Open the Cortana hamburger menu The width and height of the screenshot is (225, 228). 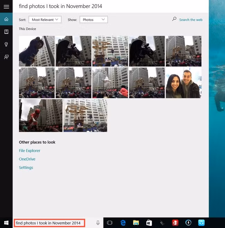click(6, 7)
